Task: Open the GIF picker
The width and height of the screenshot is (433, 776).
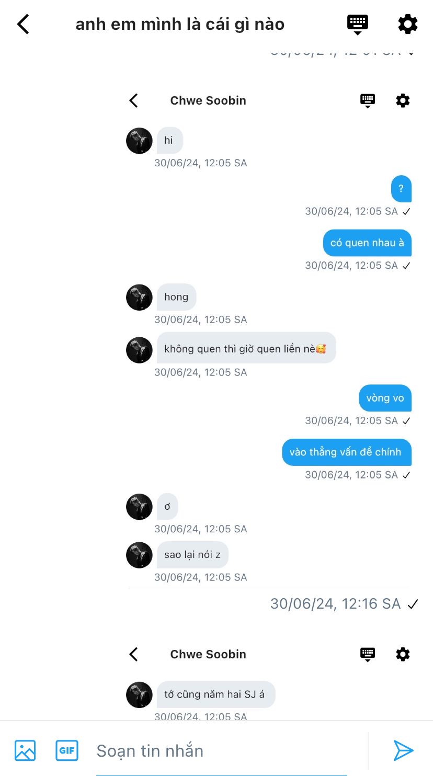Action: (67, 750)
